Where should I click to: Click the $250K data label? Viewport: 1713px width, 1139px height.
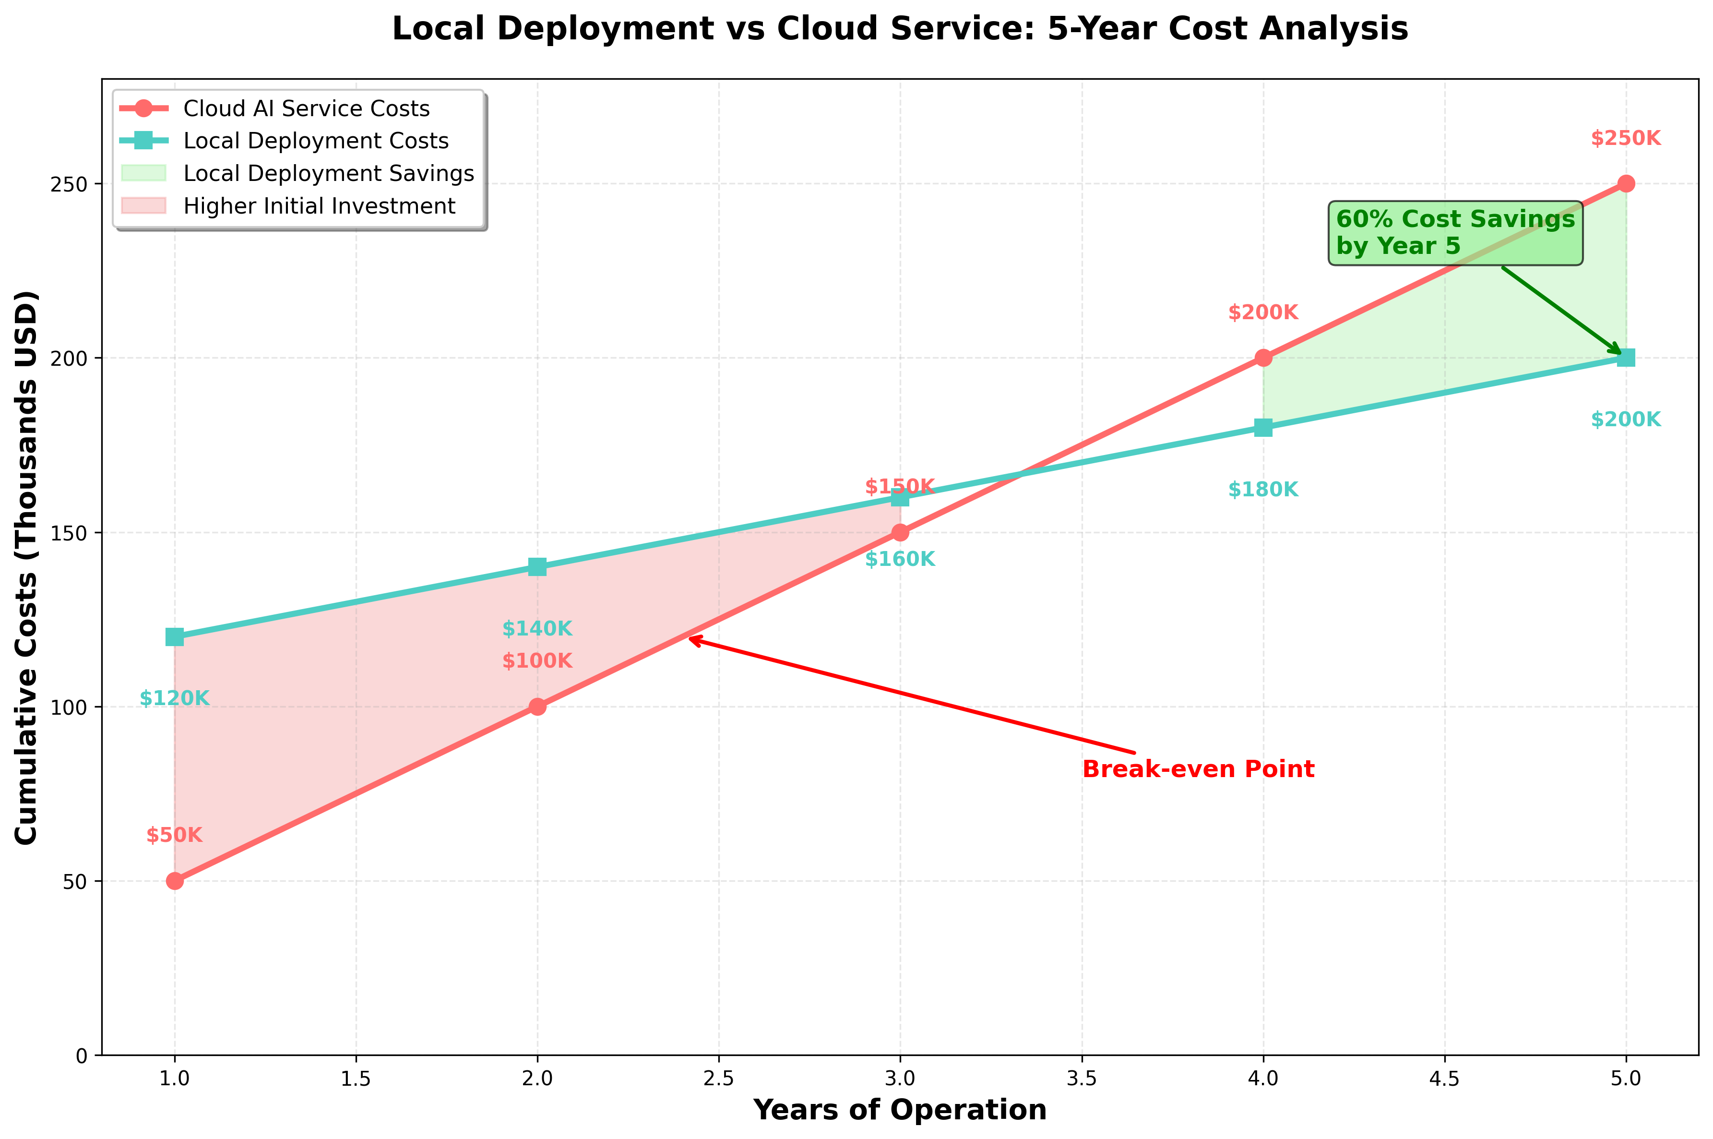(x=1626, y=138)
